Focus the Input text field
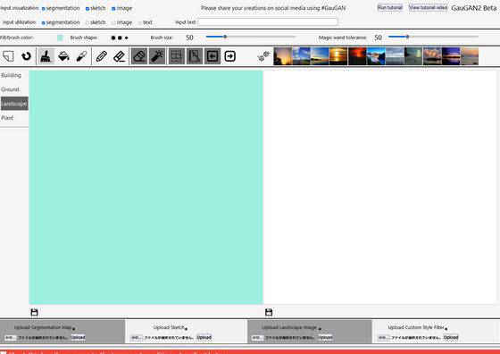 click(268, 21)
